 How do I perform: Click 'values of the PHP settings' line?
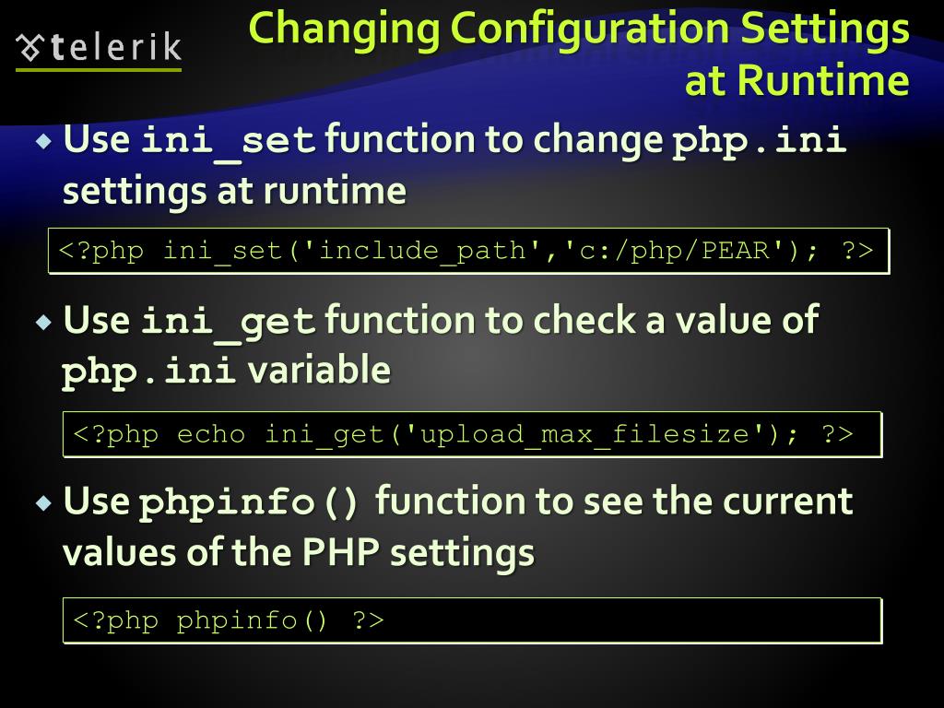298,552
